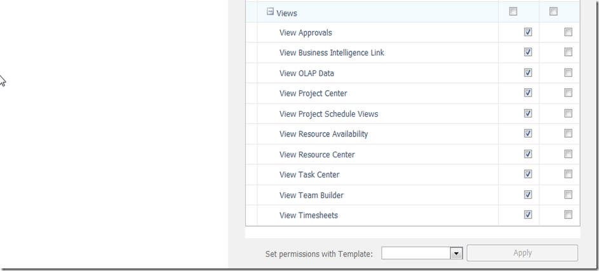The height and width of the screenshot is (271, 599).
Task: Check Deny for View Project Schedule Views
Action: [x=568, y=114]
